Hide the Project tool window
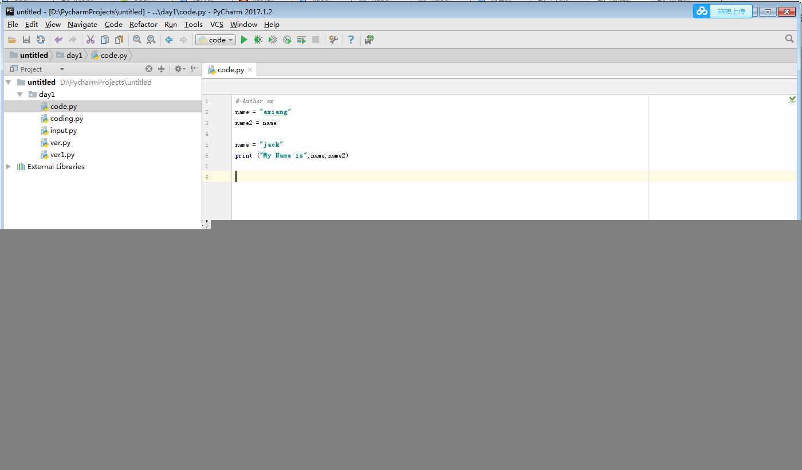802x470 pixels. [x=194, y=69]
